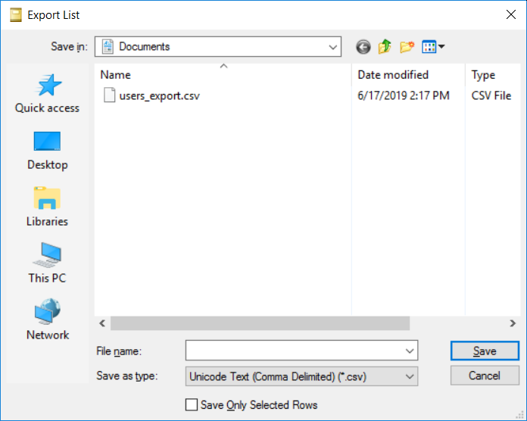Create a new folder using toolbar icon
The width and height of the screenshot is (527, 421).
[407, 47]
